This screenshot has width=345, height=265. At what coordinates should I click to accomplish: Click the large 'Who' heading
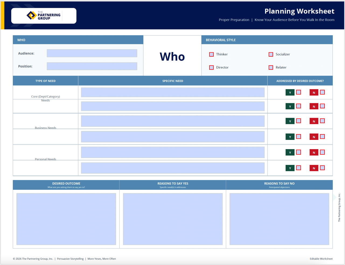pos(172,57)
